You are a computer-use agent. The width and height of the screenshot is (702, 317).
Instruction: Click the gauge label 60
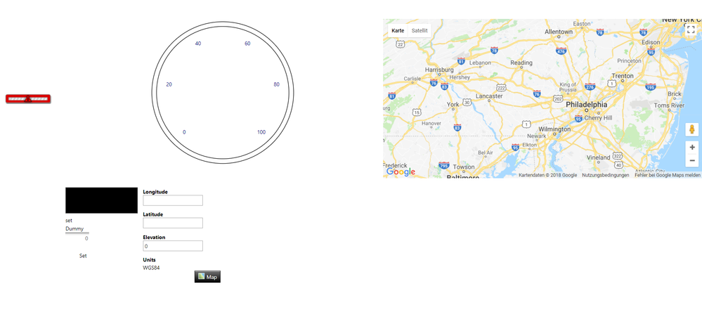click(x=247, y=44)
